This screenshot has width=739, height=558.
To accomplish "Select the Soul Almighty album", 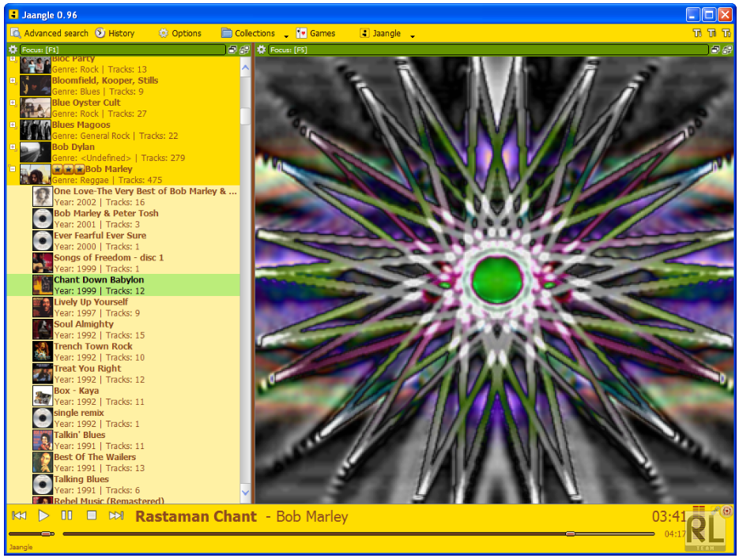I will [84, 324].
